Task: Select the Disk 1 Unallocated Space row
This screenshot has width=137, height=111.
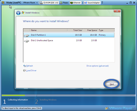Action: (69, 40)
